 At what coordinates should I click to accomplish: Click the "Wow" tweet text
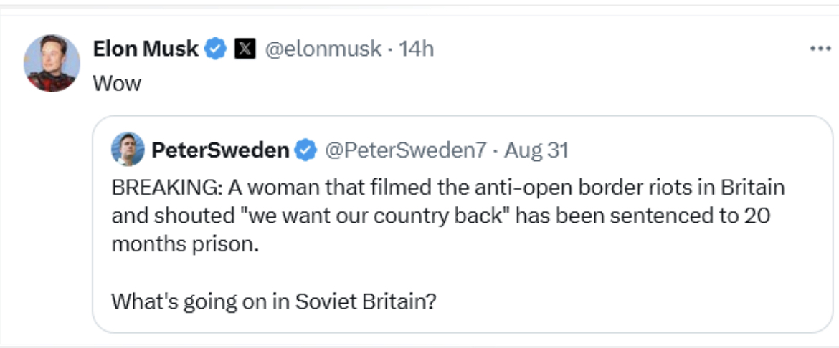coord(117,83)
